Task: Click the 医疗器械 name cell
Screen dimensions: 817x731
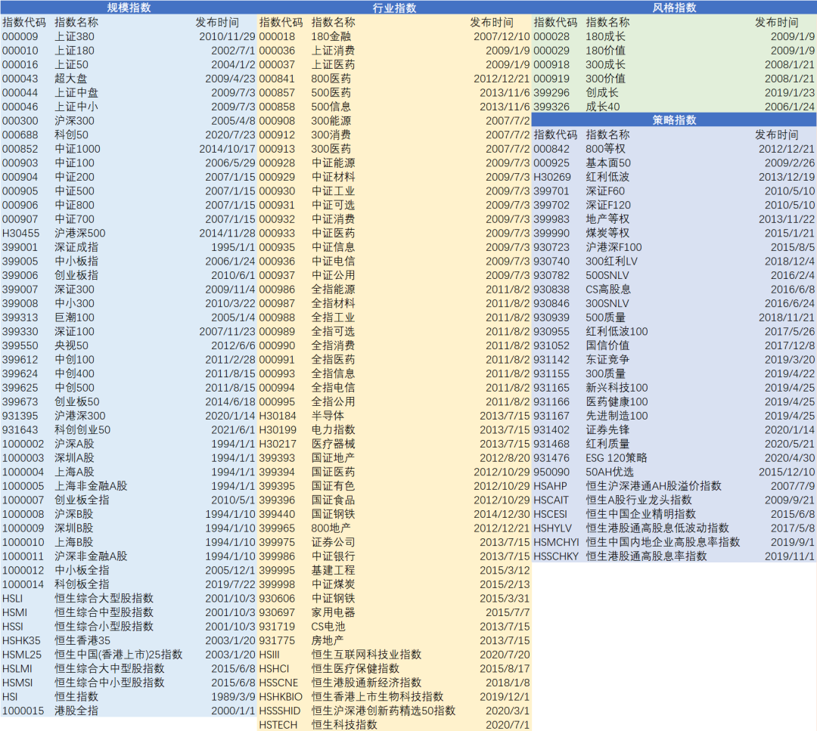Action: pyautogui.click(x=333, y=444)
